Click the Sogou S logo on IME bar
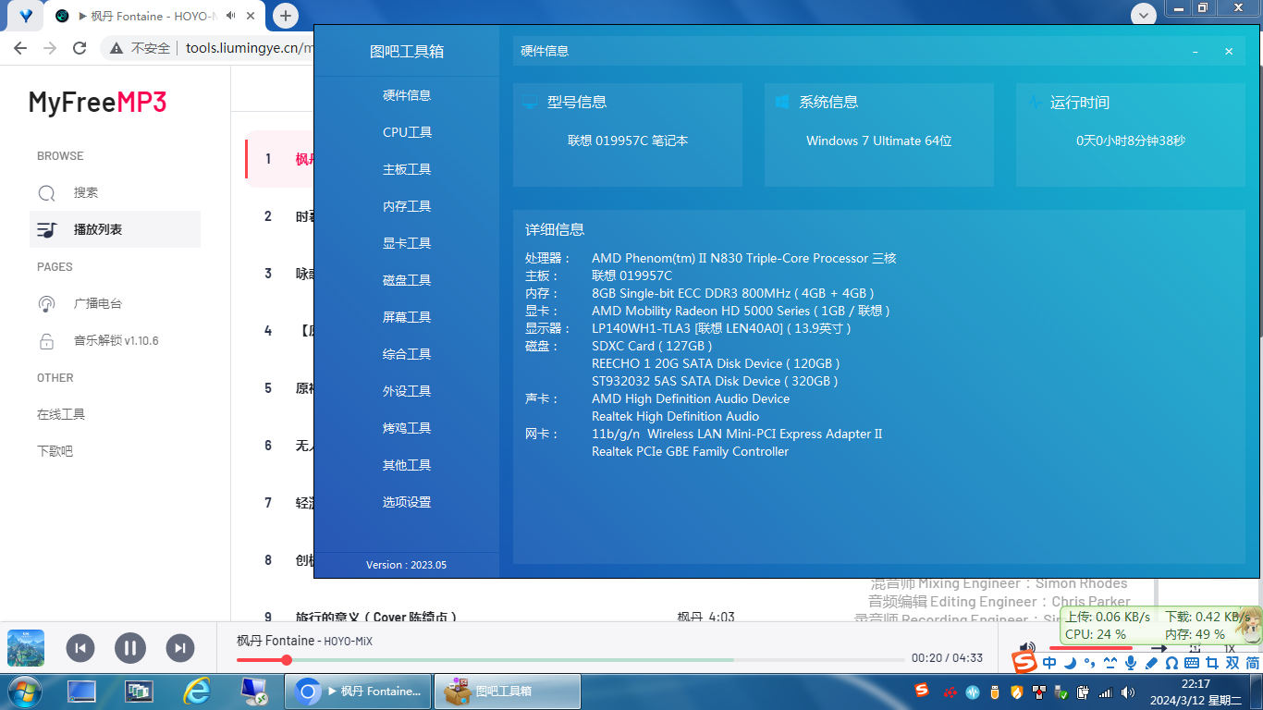1263x710 pixels. [1024, 663]
